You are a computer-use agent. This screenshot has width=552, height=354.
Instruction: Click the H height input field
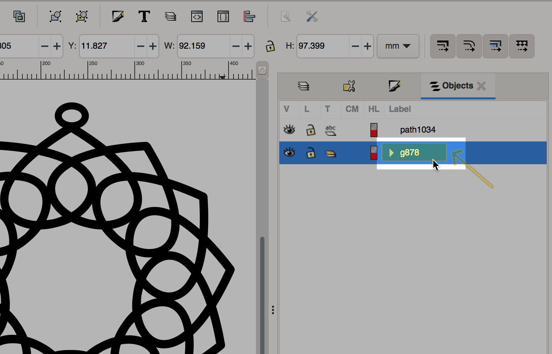click(x=322, y=46)
